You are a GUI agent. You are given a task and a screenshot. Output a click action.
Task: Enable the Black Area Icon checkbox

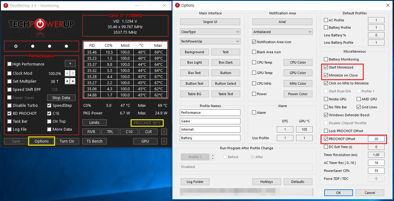(x=254, y=52)
